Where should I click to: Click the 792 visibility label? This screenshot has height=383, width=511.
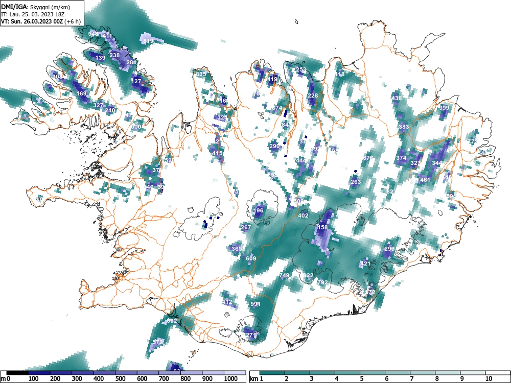point(322,282)
